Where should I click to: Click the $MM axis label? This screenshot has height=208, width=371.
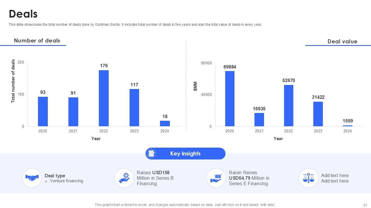[x=195, y=86]
